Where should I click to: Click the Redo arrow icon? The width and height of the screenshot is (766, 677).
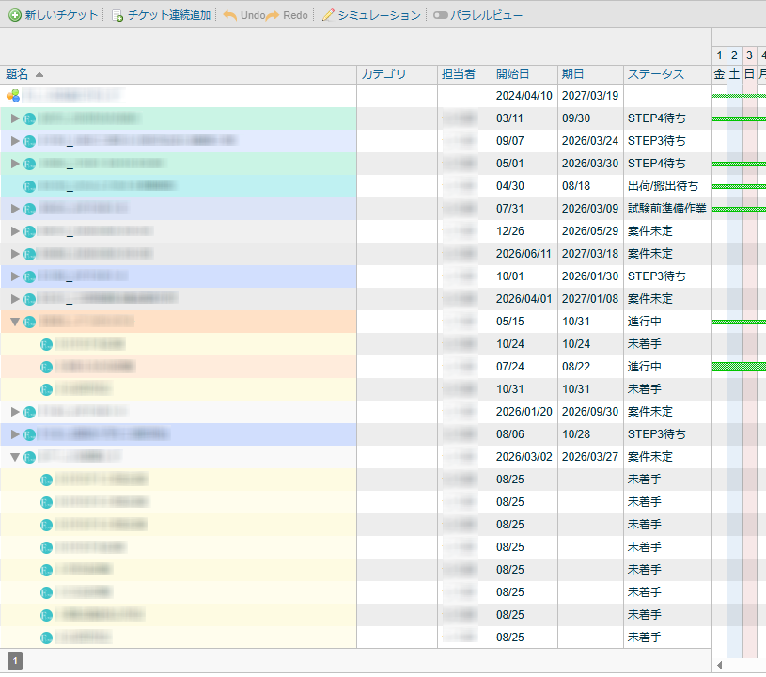pos(273,16)
